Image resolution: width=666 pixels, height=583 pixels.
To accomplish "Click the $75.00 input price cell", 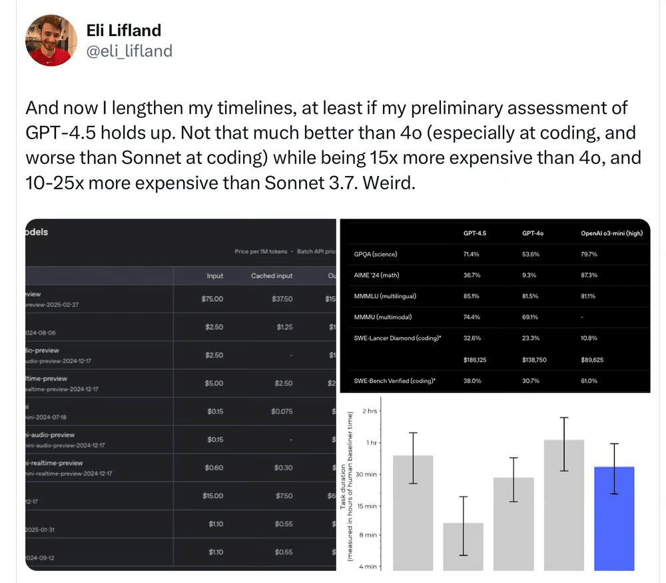I will pos(212,298).
